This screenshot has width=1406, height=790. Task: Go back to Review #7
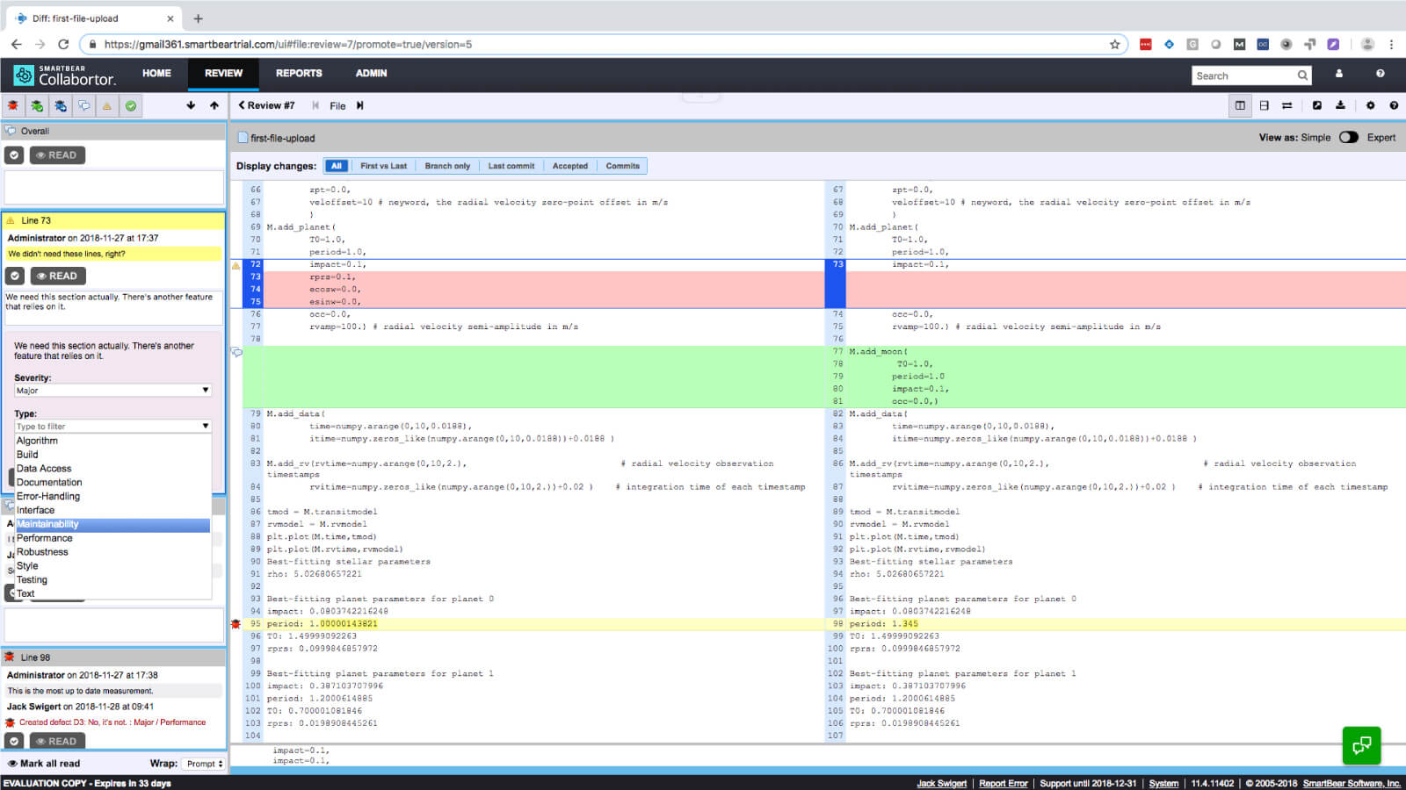click(267, 105)
